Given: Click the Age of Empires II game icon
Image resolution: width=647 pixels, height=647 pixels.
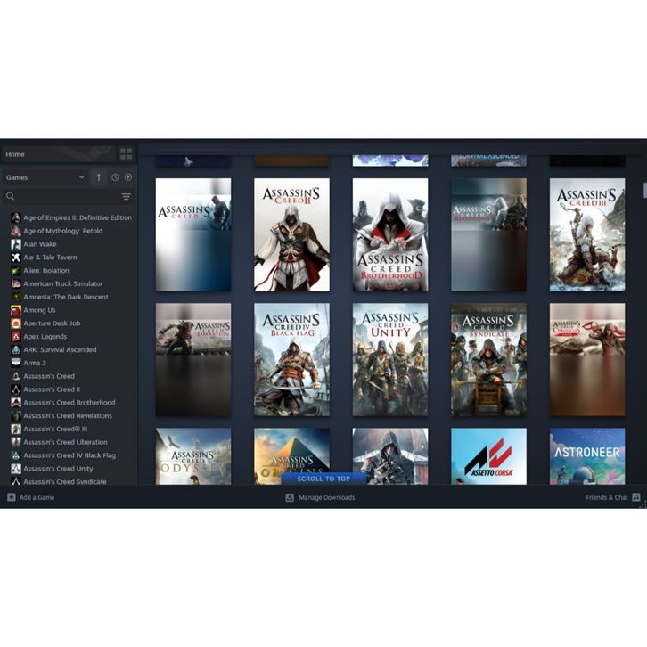Looking at the screenshot, I should pos(16,217).
